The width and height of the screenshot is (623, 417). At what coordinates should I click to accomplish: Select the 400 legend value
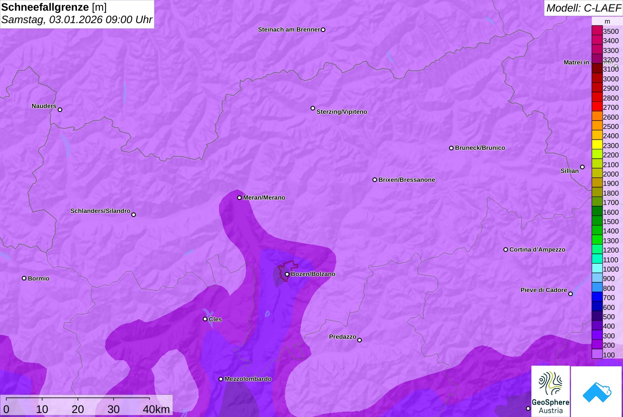tap(609, 326)
